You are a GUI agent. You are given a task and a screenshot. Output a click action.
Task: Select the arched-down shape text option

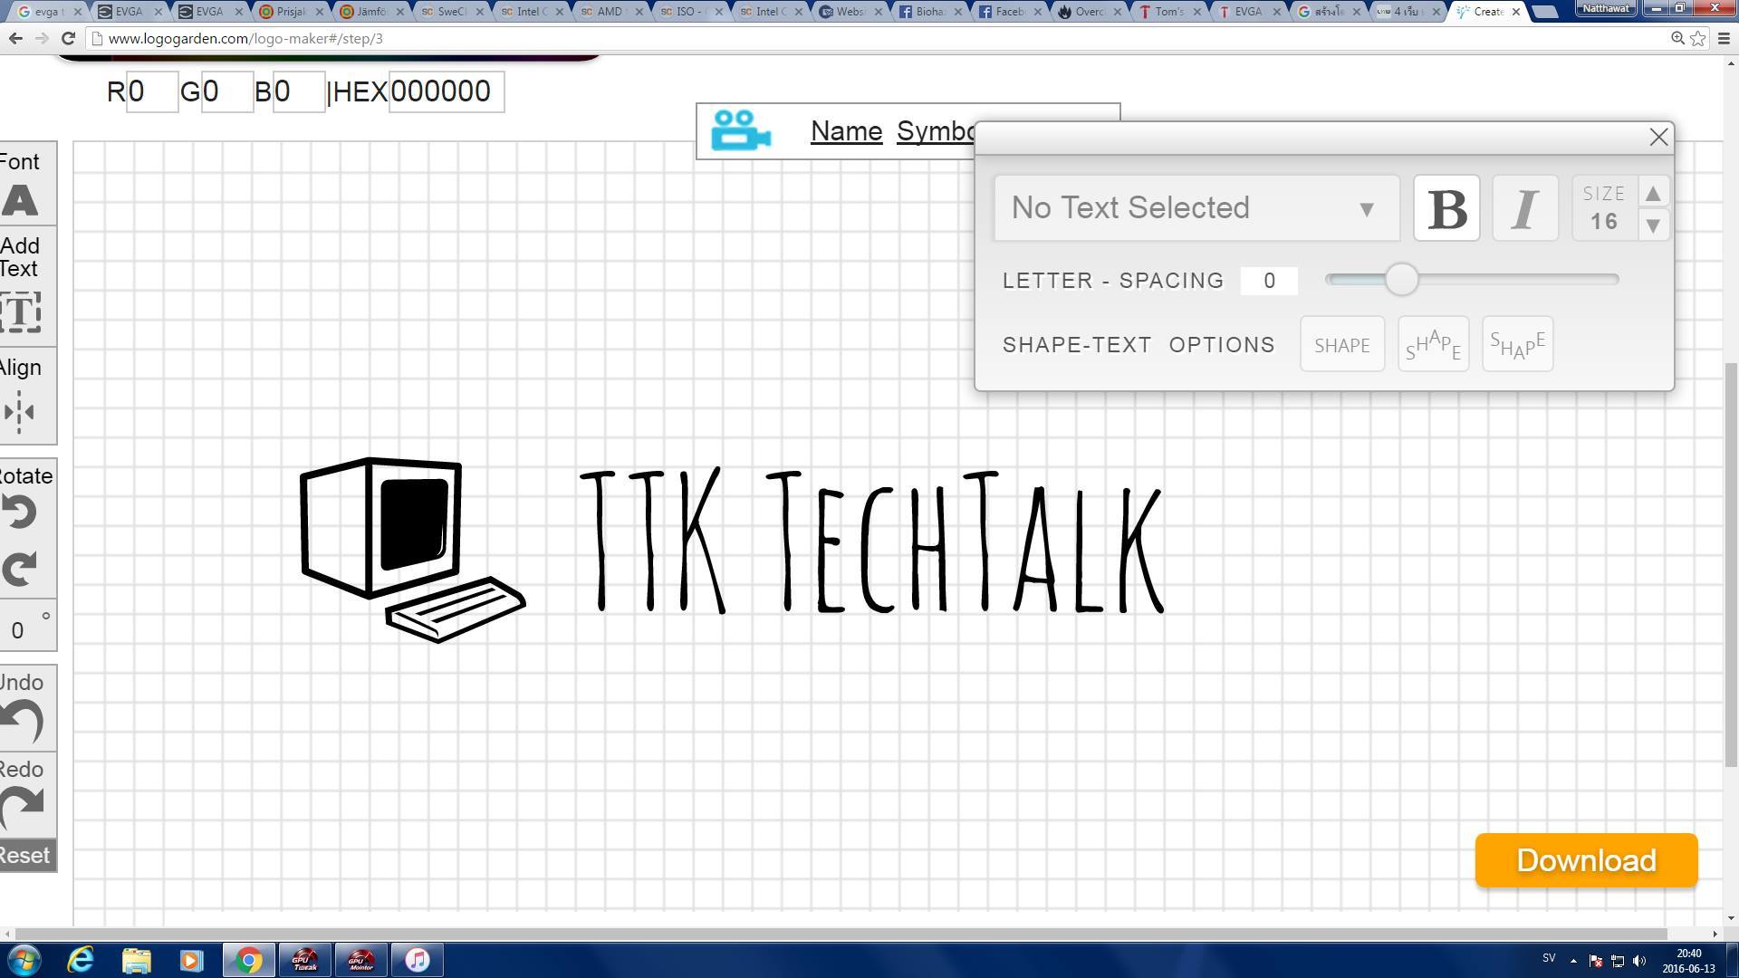coord(1517,344)
